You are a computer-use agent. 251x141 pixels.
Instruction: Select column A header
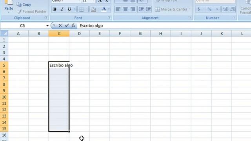(x=18, y=34)
